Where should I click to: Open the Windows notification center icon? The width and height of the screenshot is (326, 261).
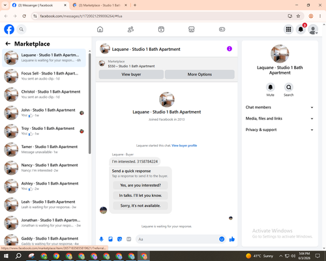[318, 256]
